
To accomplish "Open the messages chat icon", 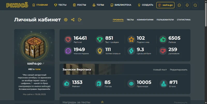I will tap(179, 5).
